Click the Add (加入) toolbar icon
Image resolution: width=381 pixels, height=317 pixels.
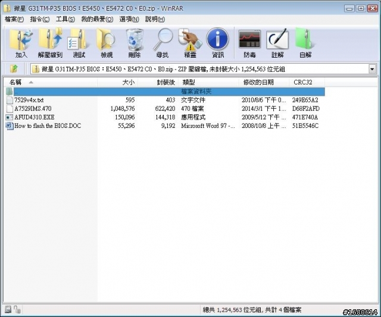point(21,43)
